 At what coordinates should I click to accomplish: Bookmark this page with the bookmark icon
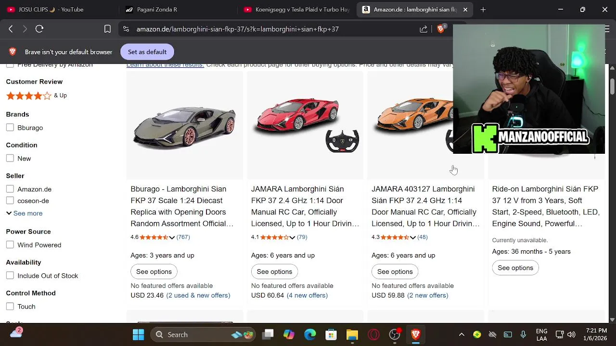(107, 29)
